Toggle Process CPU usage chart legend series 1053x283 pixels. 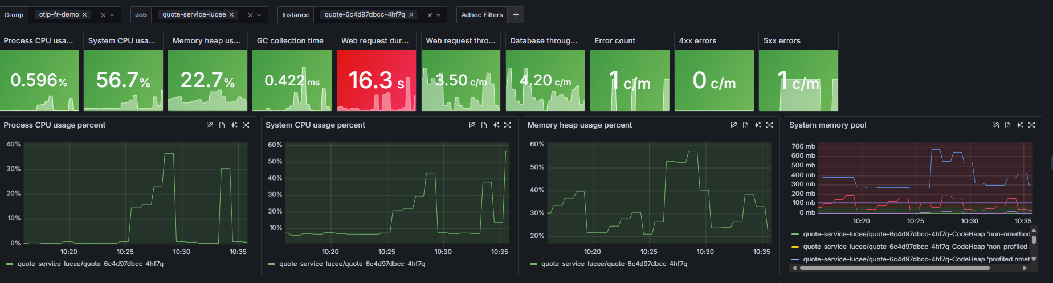90,264
